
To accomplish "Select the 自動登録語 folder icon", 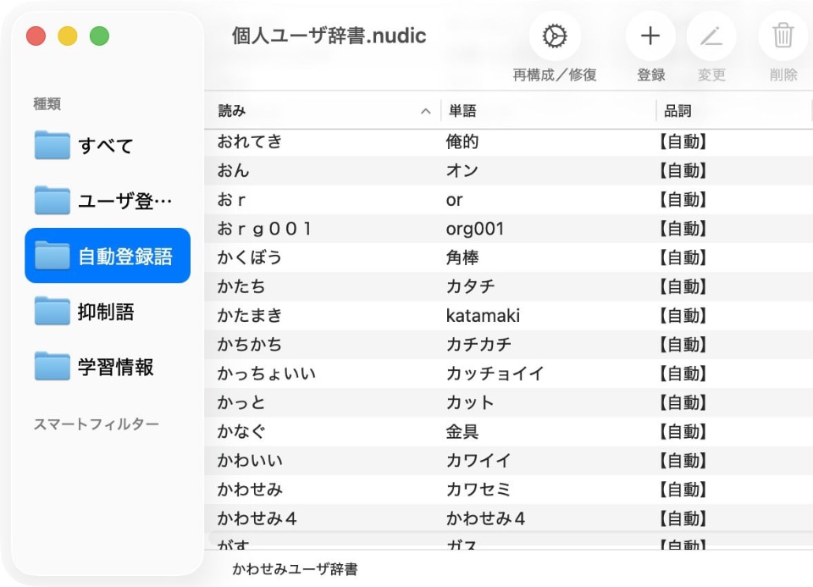I will 53,256.
